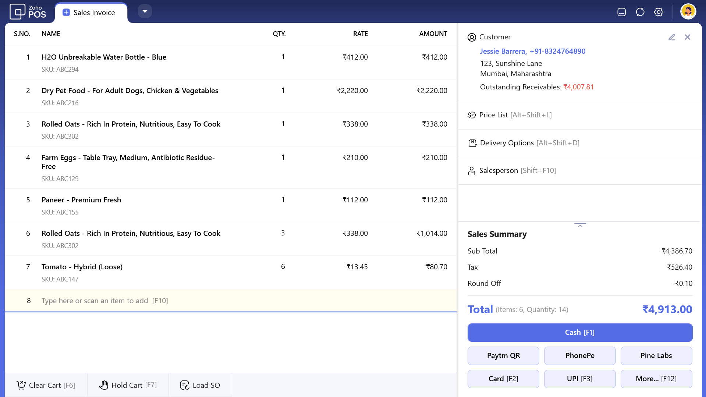This screenshot has width=706, height=397.
Task: Open Price List options
Action: tap(510, 115)
